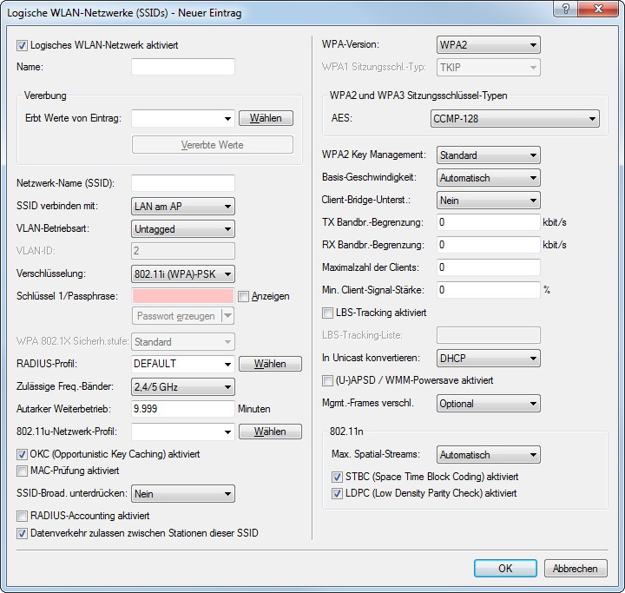Expand Mgmt.-Frames verschl. dropdown
Screen dimensions: 625x593
(x=488, y=404)
